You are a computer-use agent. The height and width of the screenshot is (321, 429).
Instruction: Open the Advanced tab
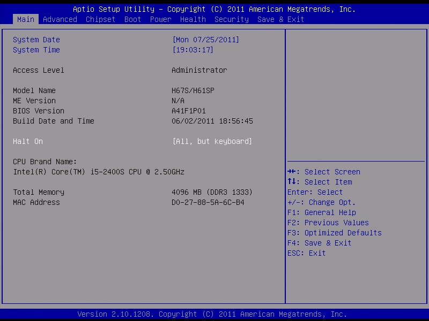(60, 19)
